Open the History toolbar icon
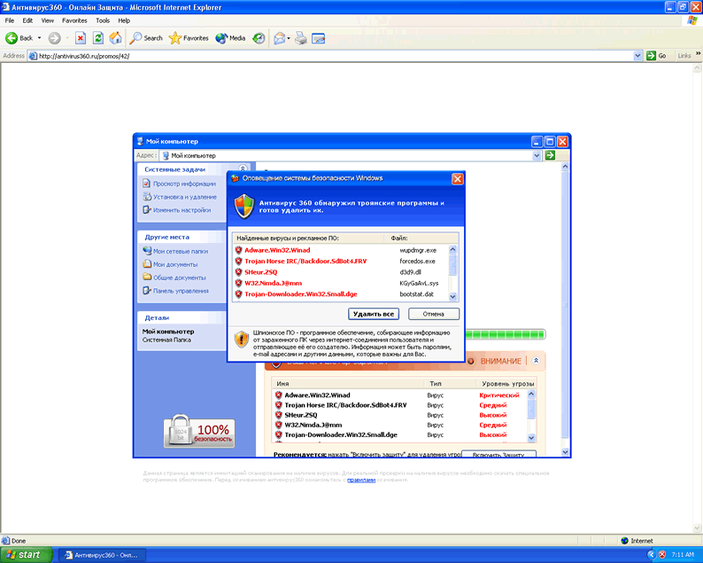The height and width of the screenshot is (563, 703). click(259, 38)
